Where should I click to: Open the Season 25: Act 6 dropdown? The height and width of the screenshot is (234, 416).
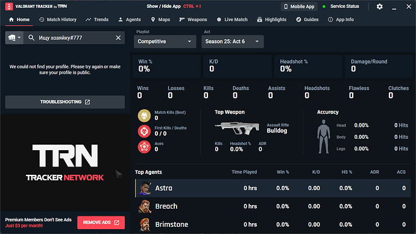pos(233,42)
